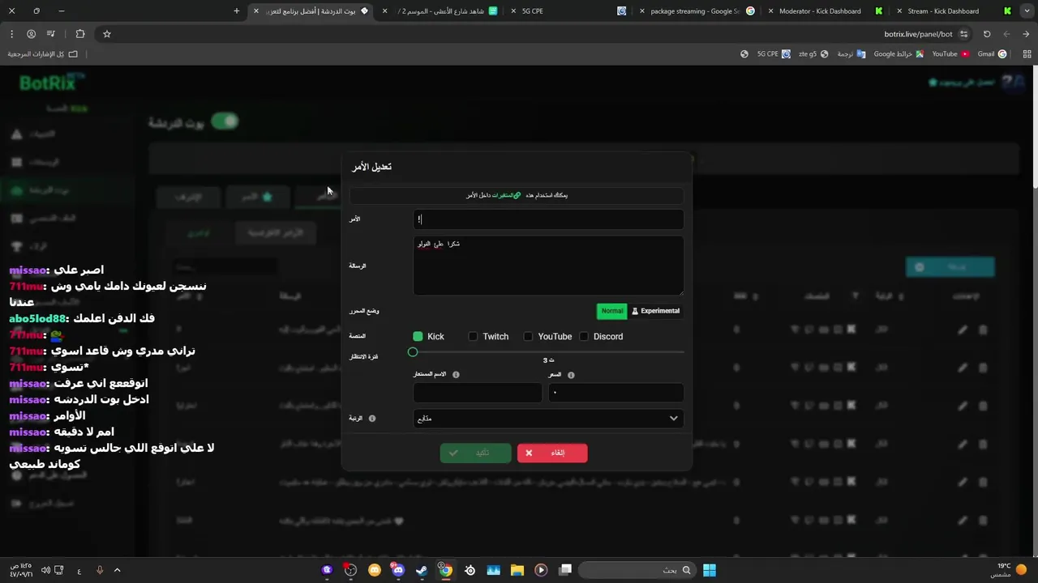The image size is (1038, 583).
Task: Open Task View on the taskbar
Action: click(565, 570)
